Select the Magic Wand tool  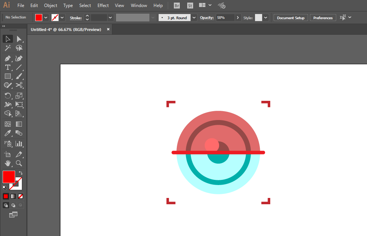click(7, 48)
